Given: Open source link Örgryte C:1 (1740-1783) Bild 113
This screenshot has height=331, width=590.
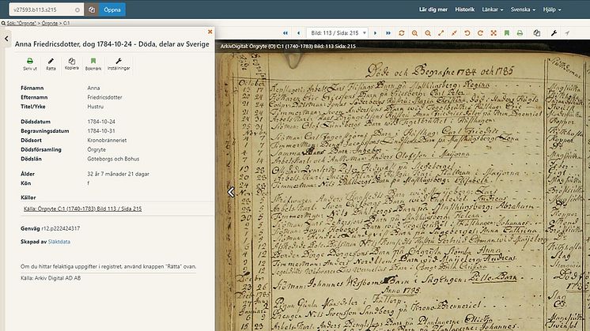Looking at the screenshot, I should click(x=82, y=209).
